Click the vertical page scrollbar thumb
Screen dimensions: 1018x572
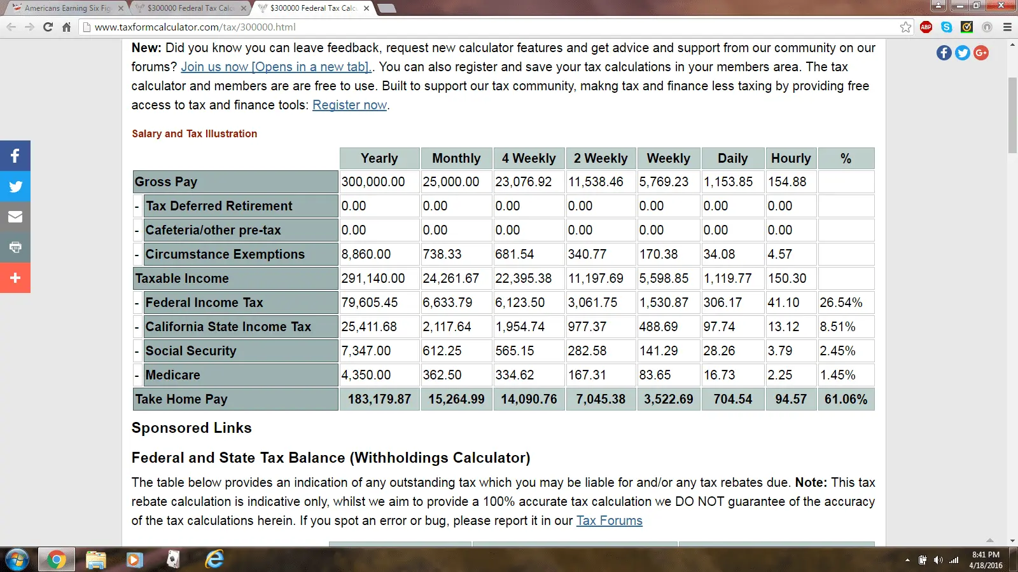1012,114
